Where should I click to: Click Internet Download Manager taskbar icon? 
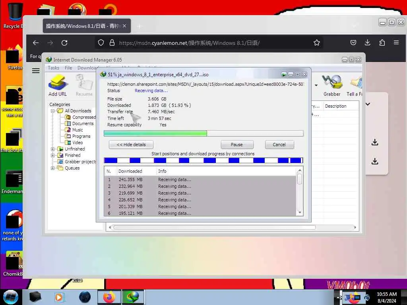click(132, 297)
